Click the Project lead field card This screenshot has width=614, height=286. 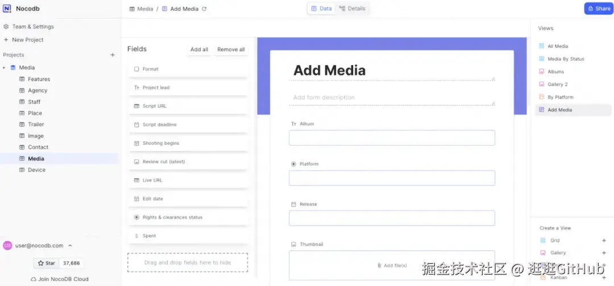point(188,87)
